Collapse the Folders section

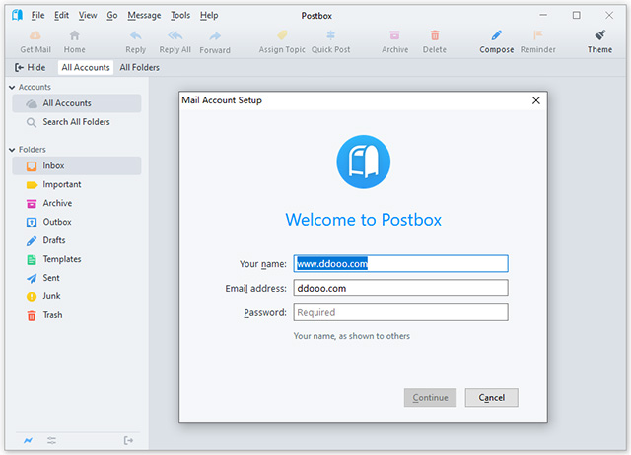pyautogui.click(x=12, y=150)
